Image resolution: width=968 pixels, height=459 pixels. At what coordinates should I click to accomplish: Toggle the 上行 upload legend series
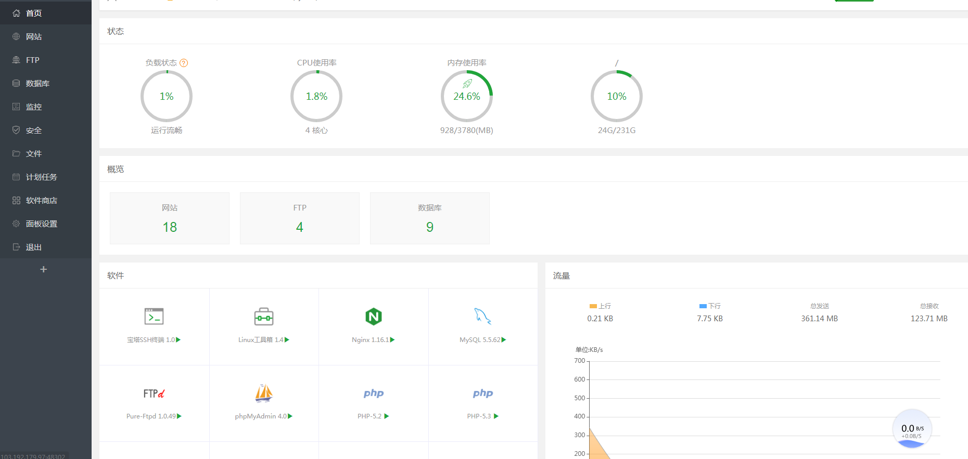coord(600,306)
